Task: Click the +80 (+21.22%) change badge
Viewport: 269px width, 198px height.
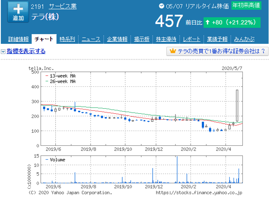Action: (232, 22)
